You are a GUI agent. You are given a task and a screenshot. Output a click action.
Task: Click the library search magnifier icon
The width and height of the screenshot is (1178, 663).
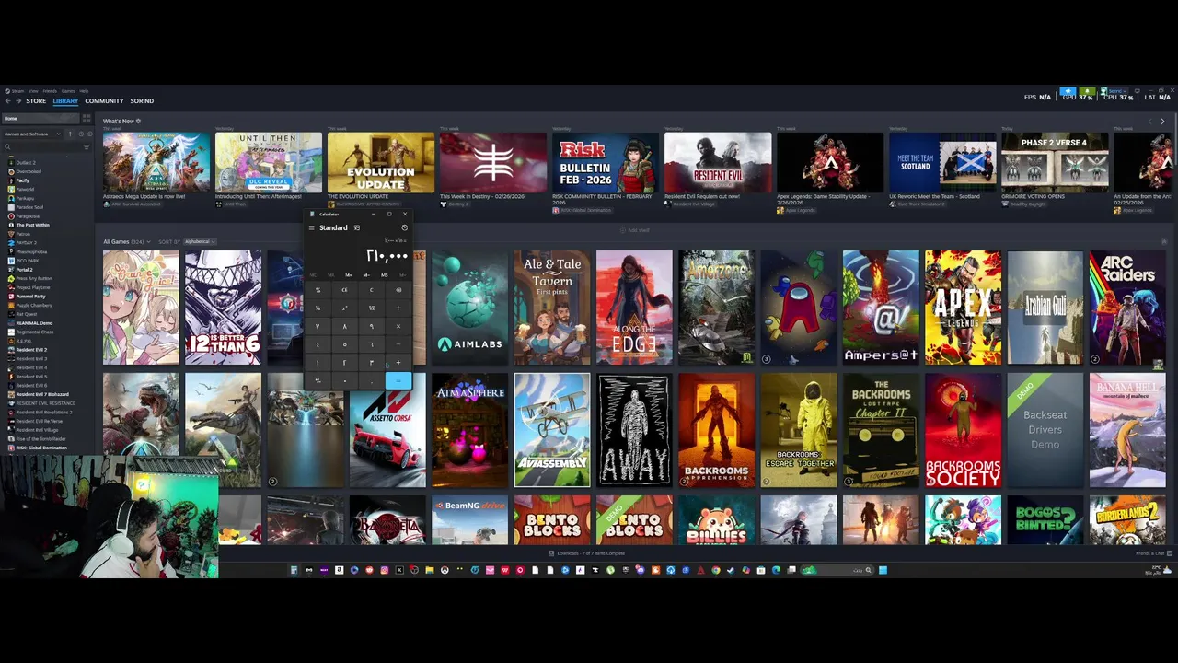(7, 146)
